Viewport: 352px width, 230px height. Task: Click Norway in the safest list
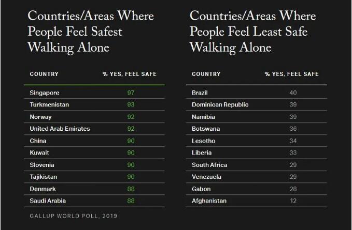(x=41, y=117)
